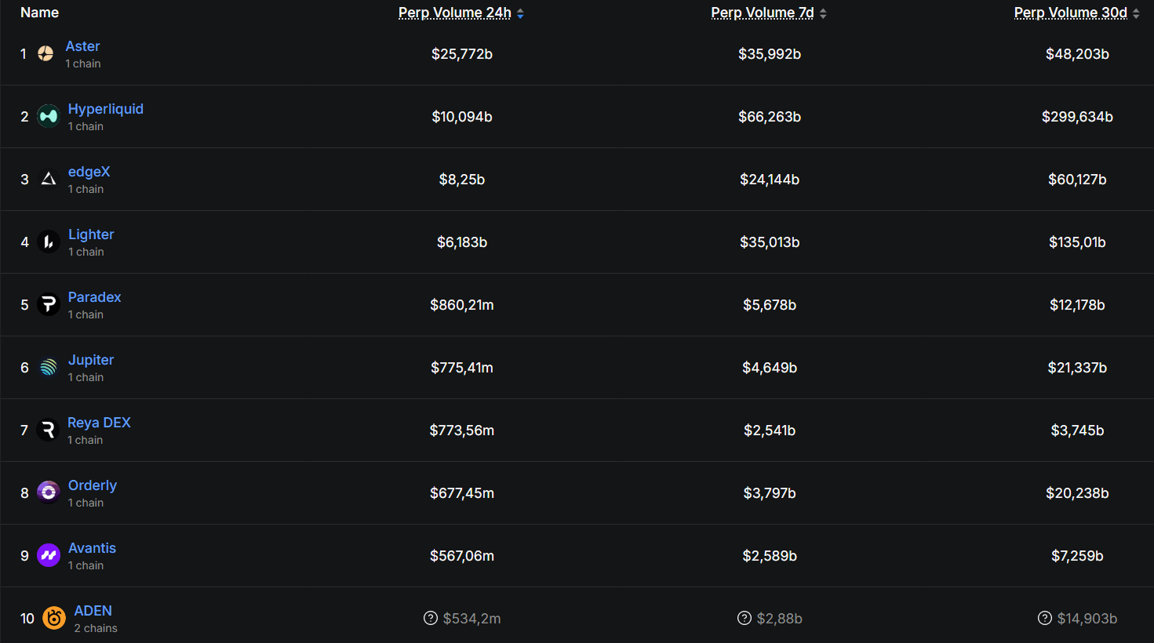Click the ADEN 30d volume info icon

point(1045,618)
